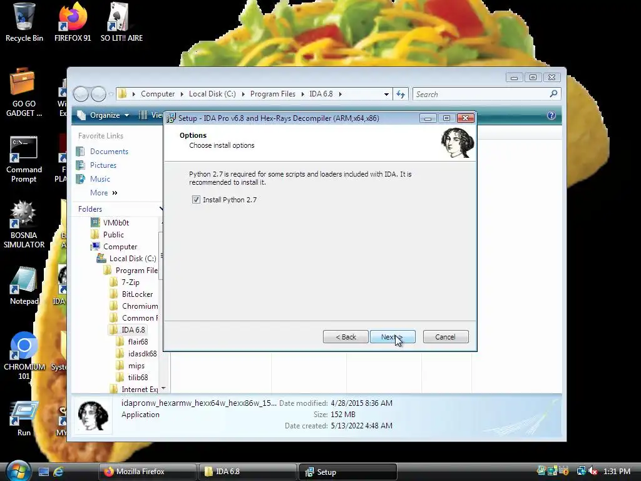Open Organize menu in Explorer
This screenshot has width=641, height=481.
[103, 115]
